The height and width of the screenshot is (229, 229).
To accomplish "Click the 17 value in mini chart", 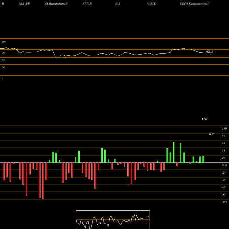I will click(147, 217).
